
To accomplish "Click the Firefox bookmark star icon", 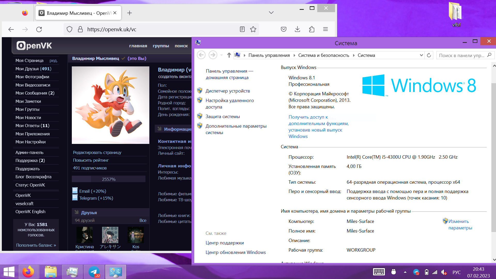I will pos(253,29).
